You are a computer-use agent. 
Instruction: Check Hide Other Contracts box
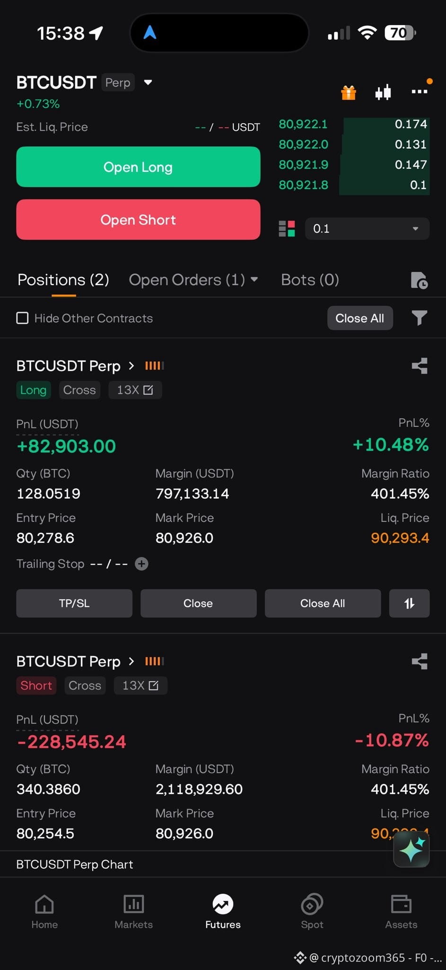22,318
